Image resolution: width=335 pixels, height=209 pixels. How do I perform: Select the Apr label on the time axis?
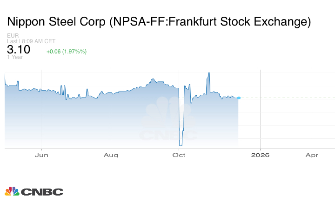(x=312, y=155)
